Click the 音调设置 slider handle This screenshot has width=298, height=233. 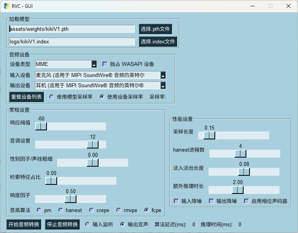point(93,145)
